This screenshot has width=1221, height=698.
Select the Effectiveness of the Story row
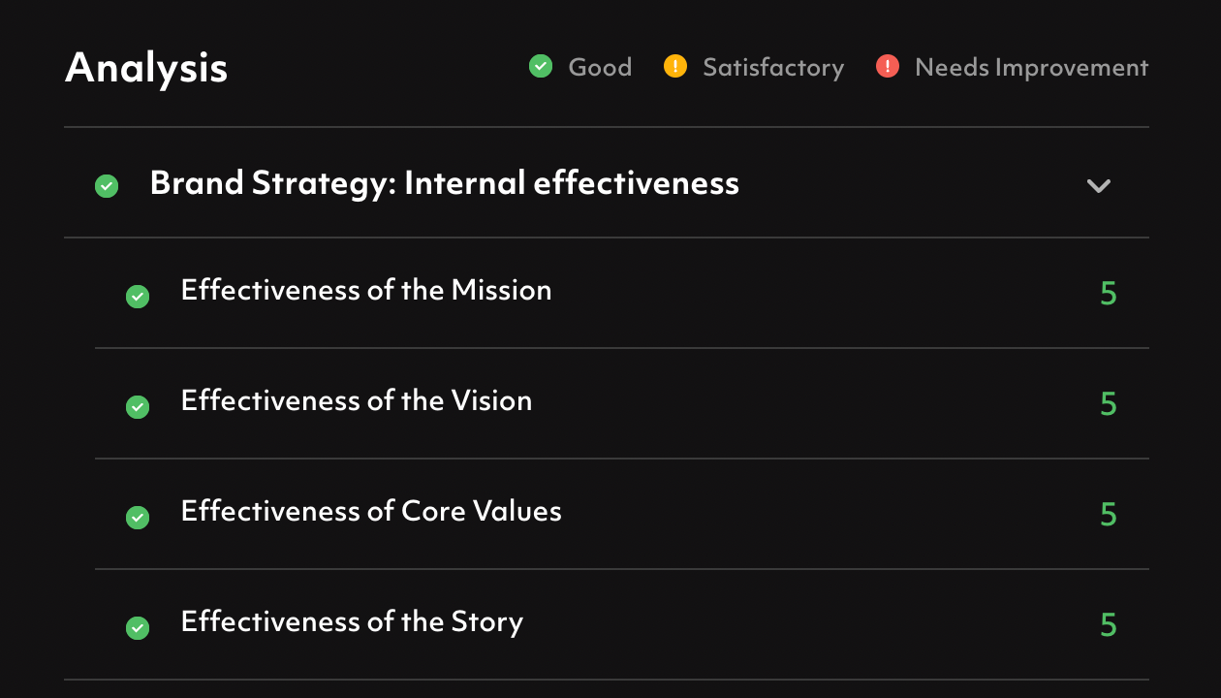(x=352, y=622)
